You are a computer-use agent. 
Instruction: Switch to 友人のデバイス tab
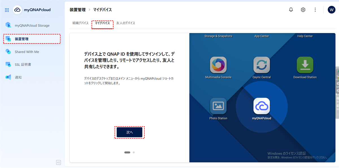(x=126, y=23)
